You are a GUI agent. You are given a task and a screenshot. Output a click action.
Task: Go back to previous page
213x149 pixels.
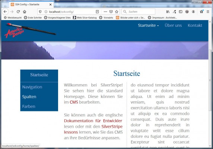pyautogui.click(x=5, y=12)
